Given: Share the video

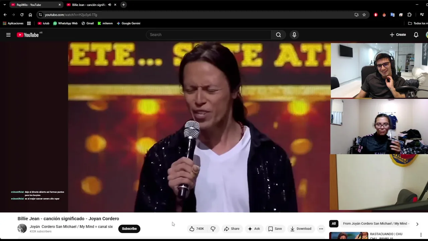Looking at the screenshot, I should click(x=232, y=229).
